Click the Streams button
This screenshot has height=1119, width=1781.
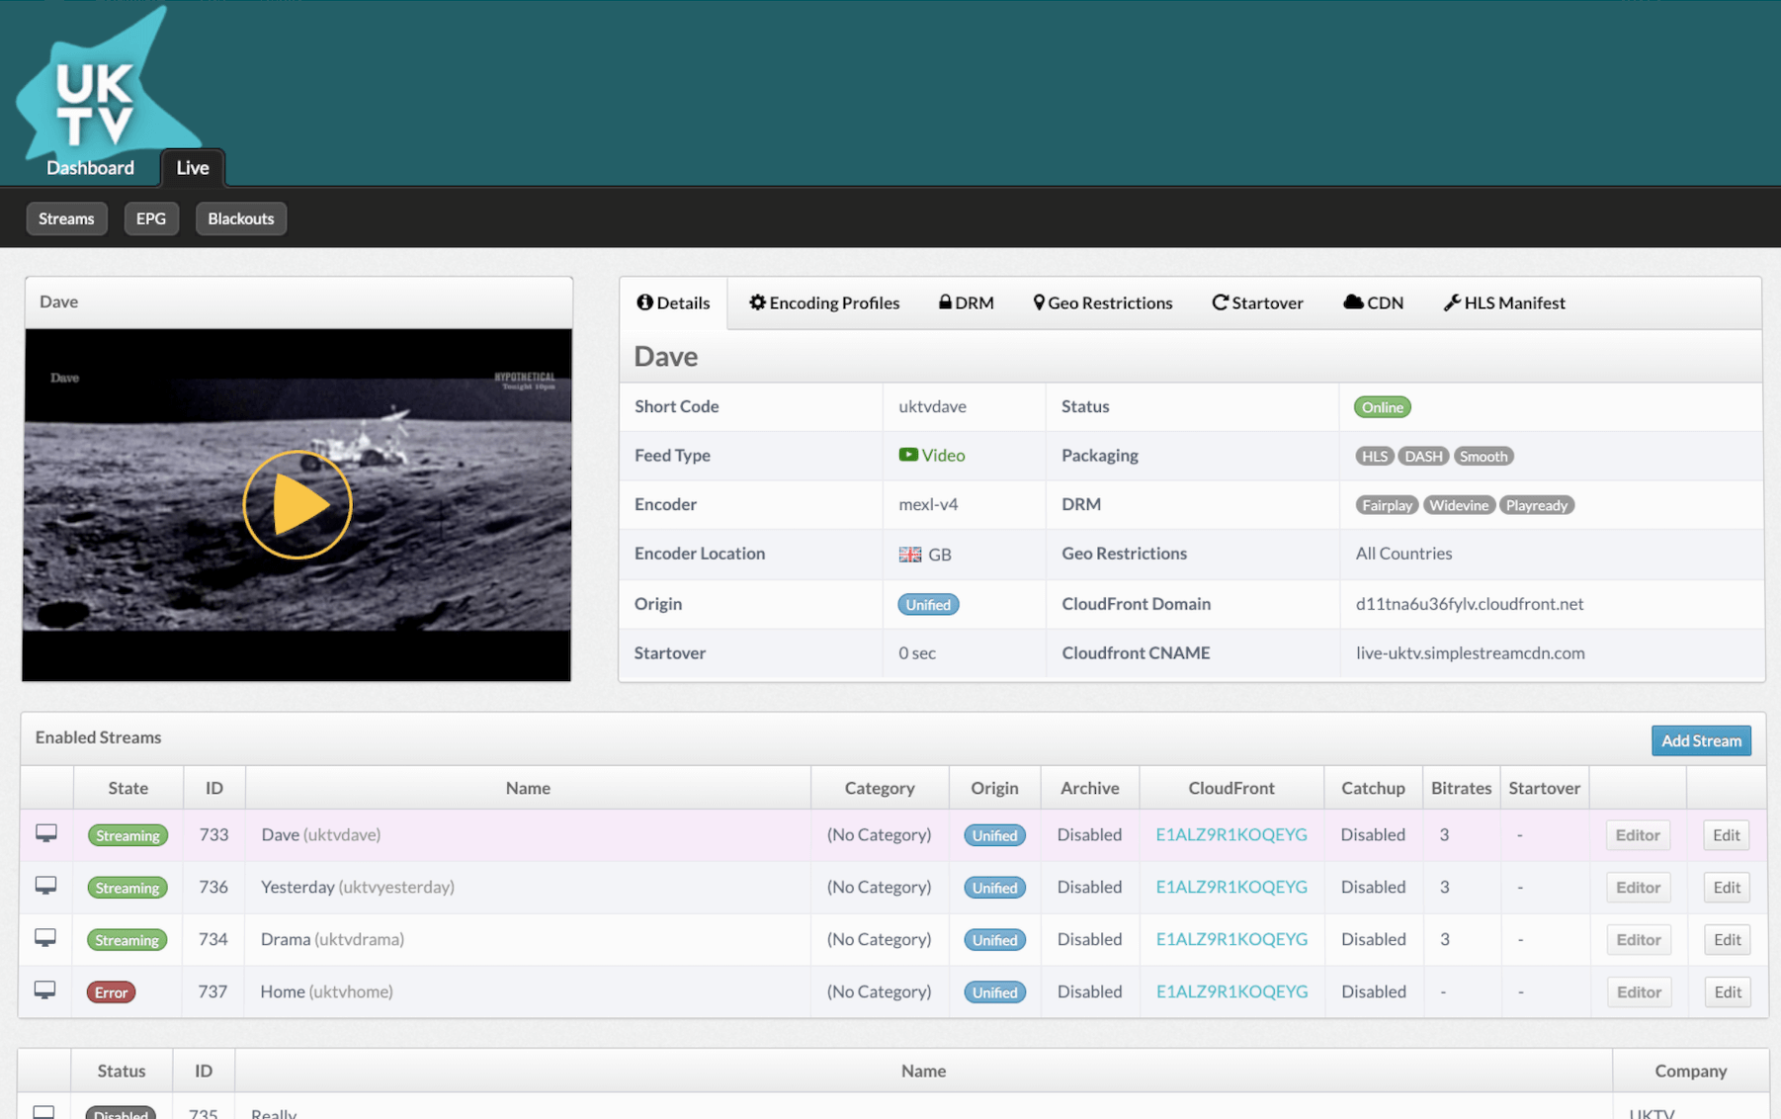[x=66, y=218]
